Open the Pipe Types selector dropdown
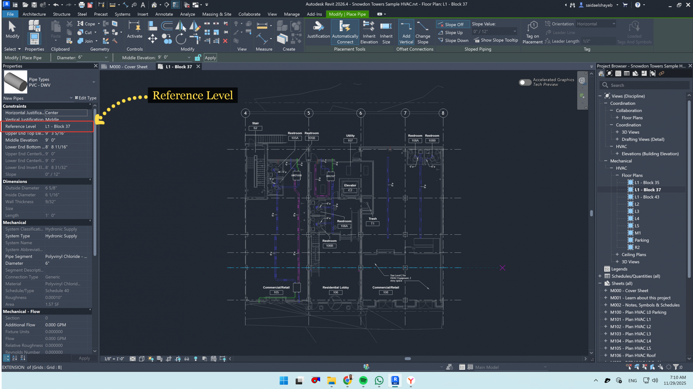 94,82
